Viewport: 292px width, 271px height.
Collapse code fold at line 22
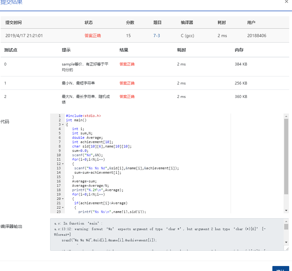(63, 207)
